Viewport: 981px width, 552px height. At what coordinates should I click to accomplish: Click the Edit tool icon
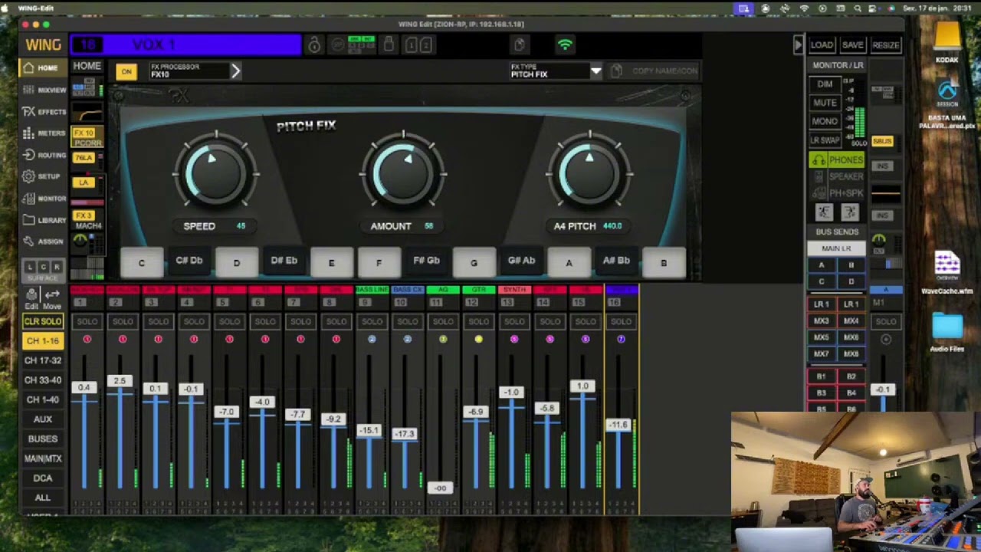pos(31,299)
